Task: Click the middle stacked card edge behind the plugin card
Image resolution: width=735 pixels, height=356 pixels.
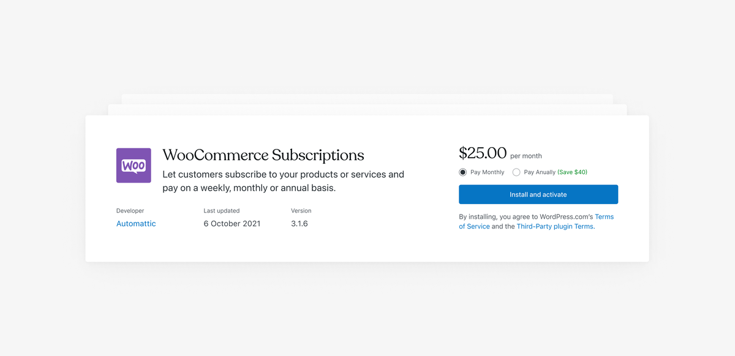Action: tap(367, 110)
